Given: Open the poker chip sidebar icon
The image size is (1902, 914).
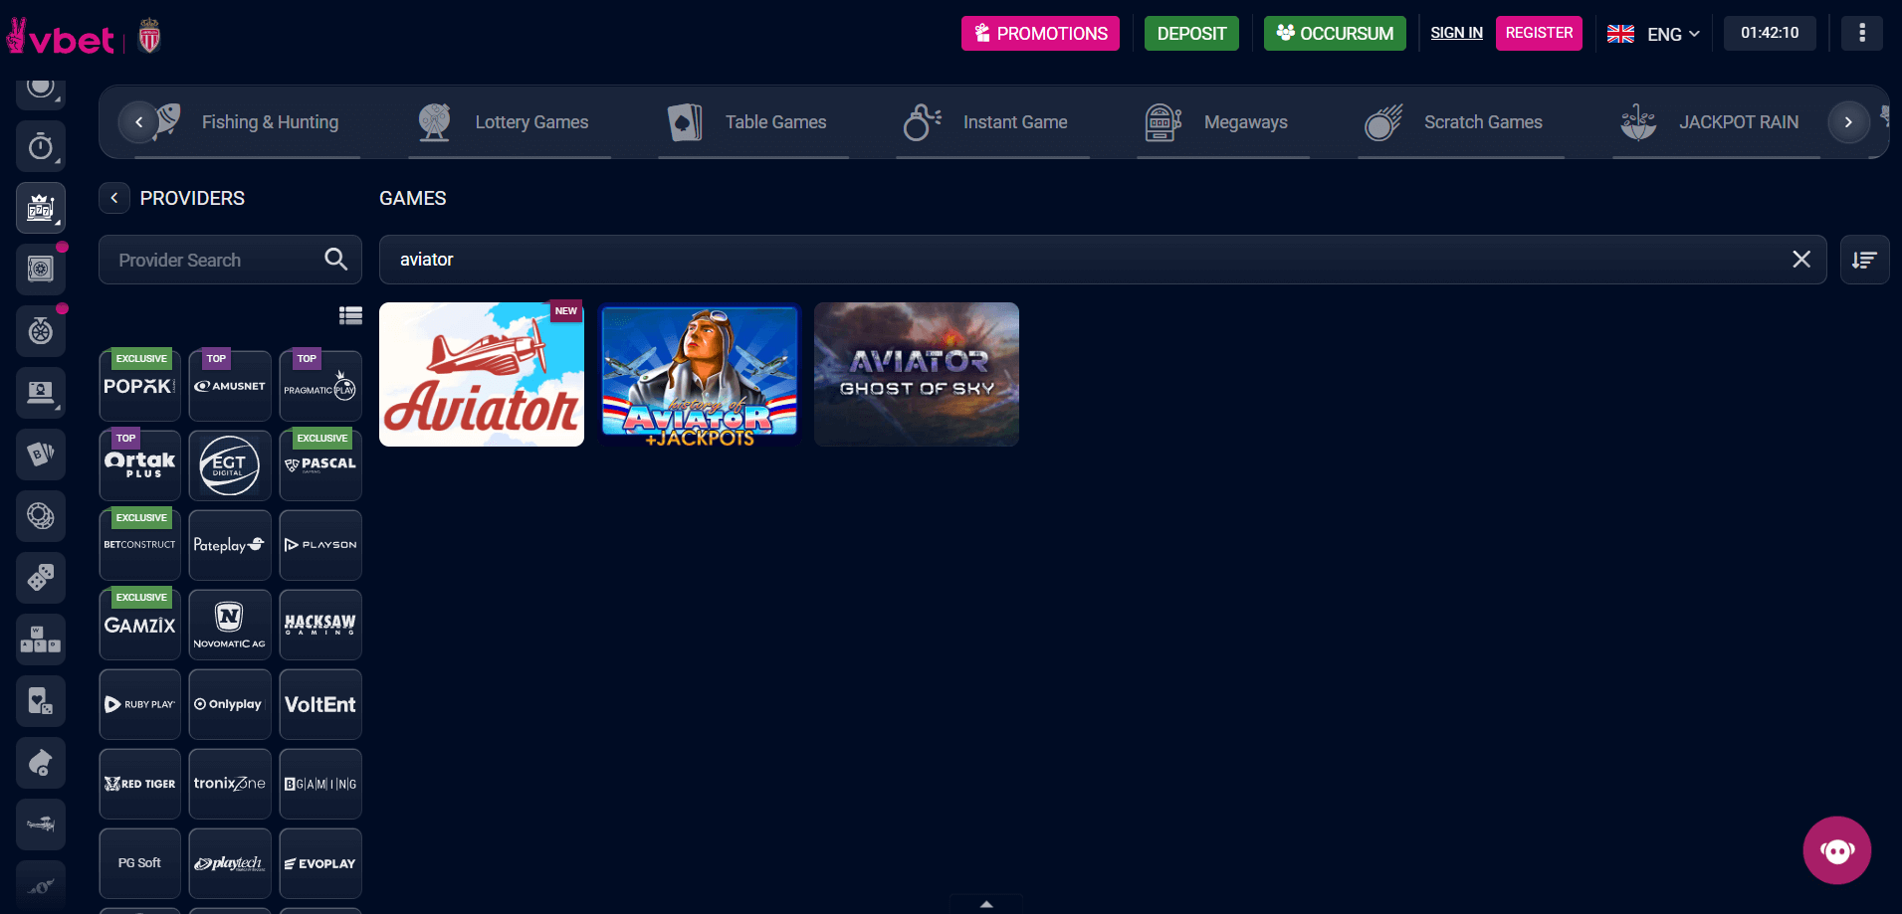Looking at the screenshot, I should [x=41, y=516].
